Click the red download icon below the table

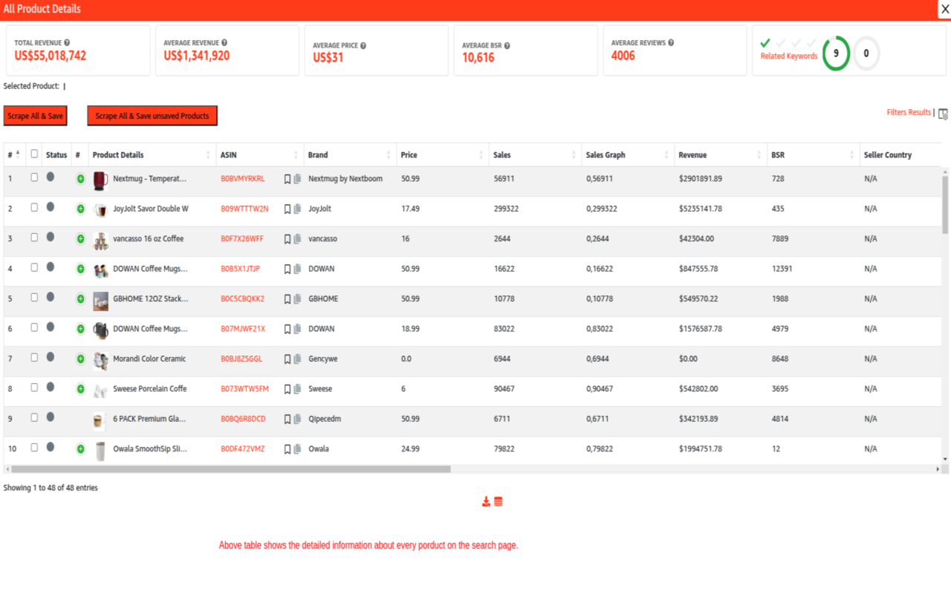486,502
